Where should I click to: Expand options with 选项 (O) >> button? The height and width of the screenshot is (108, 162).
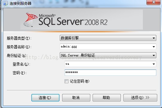point(140,98)
